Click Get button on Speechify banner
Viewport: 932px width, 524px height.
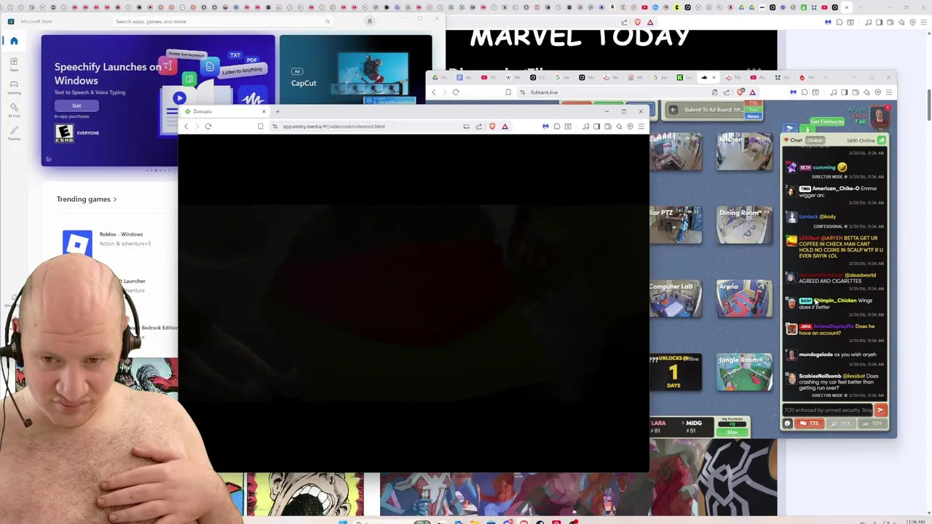coord(76,106)
